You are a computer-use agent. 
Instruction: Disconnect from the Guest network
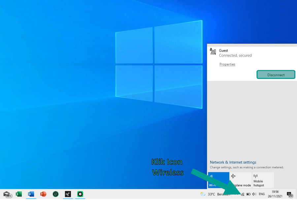coord(276,75)
